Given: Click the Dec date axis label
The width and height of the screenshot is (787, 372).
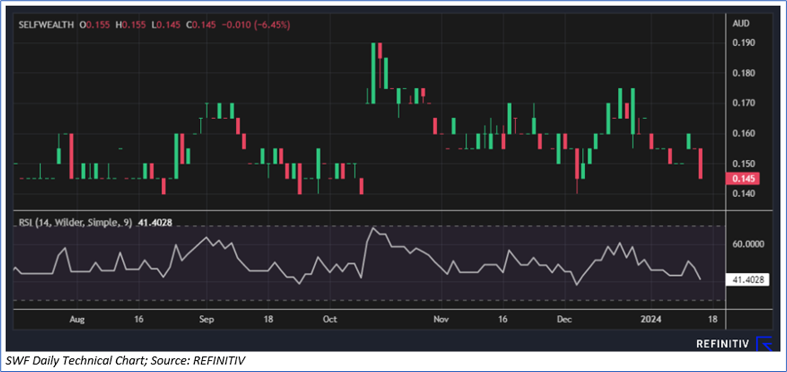Looking at the screenshot, I should pyautogui.click(x=564, y=320).
